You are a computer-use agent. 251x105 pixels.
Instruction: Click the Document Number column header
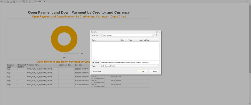(22, 66)
